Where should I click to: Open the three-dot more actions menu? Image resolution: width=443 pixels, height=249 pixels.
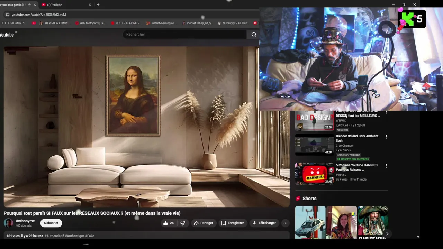(285, 223)
